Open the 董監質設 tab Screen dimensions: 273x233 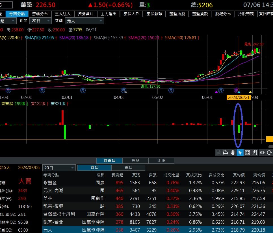[200, 14]
